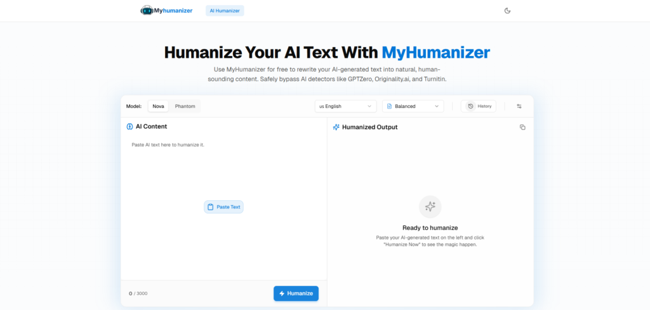Click the Humanized Output title

(x=370, y=127)
